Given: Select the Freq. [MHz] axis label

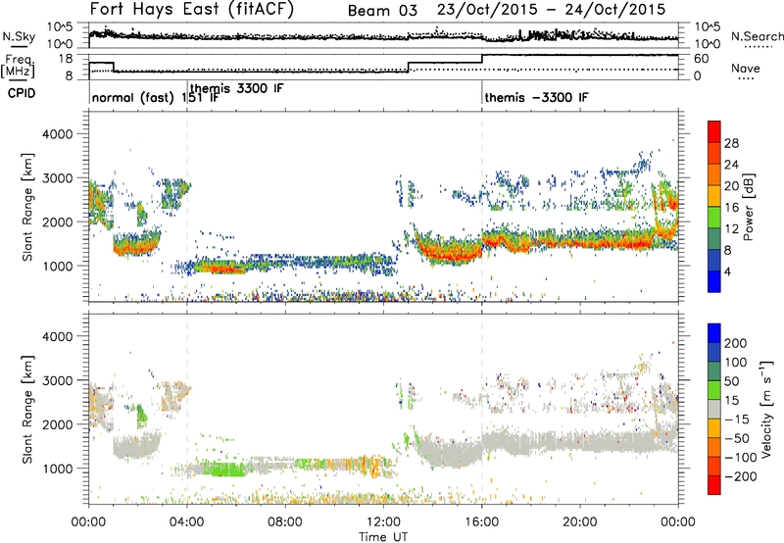Looking at the screenshot, I should pyautogui.click(x=18, y=66).
